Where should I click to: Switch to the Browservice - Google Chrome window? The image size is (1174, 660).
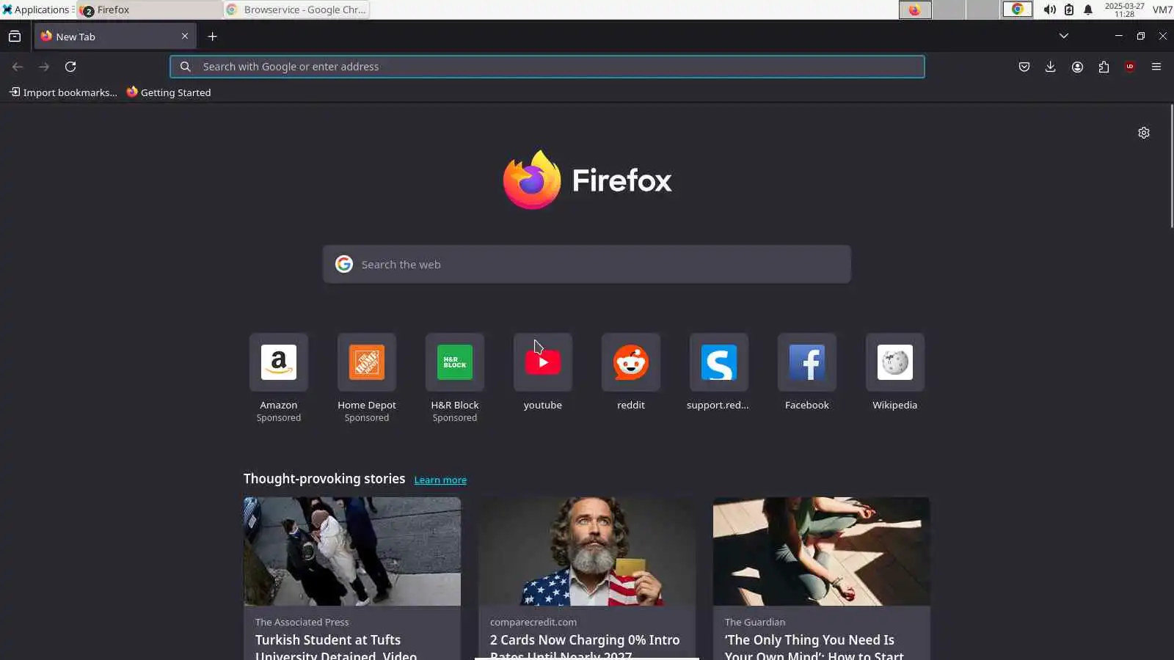point(296,10)
